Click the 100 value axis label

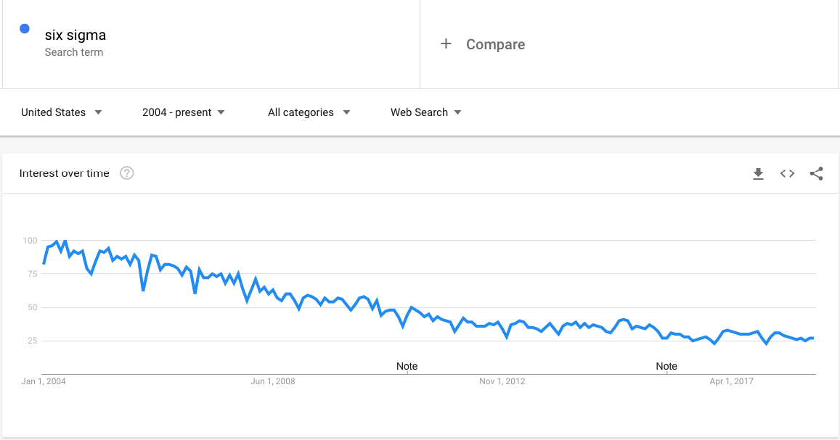click(30, 241)
